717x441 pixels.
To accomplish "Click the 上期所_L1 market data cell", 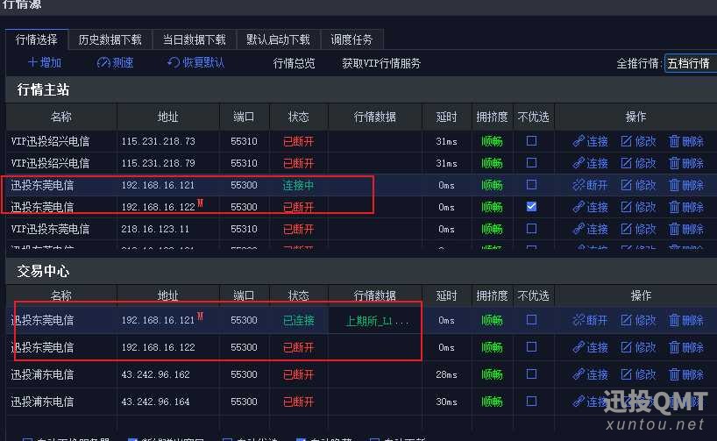I will (375, 321).
